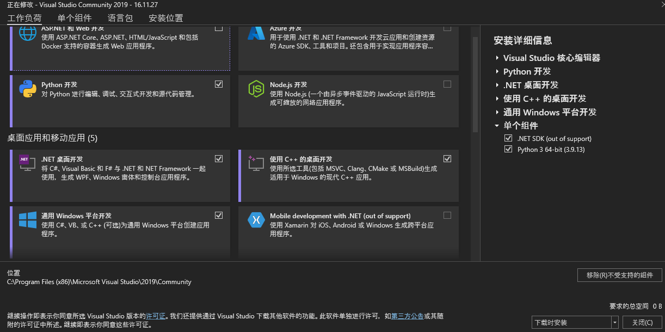The image size is (665, 332).
Task: Click the Node.js hexagon icon
Action: 256,89
